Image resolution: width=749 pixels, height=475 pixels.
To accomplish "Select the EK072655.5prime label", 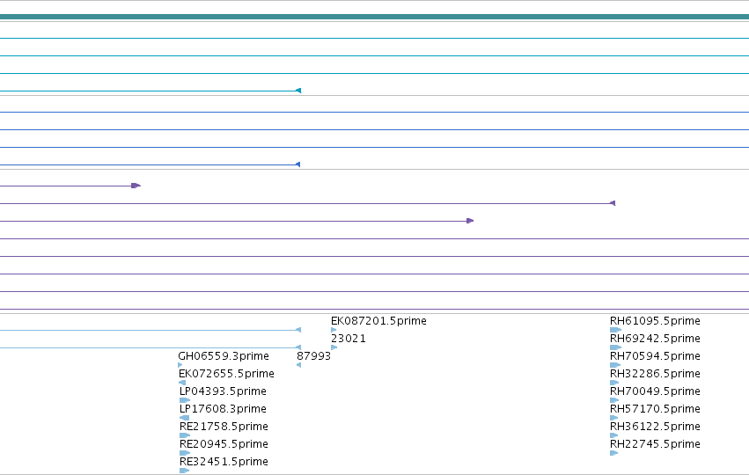I will pos(226,374).
